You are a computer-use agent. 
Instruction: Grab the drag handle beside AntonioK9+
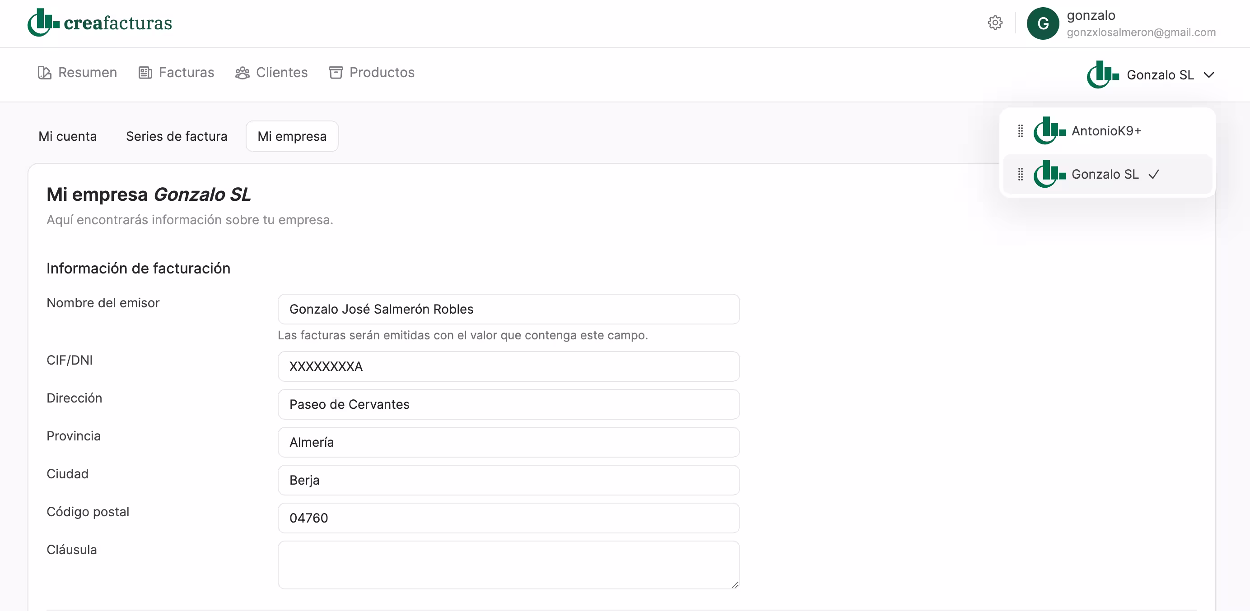click(x=1020, y=131)
